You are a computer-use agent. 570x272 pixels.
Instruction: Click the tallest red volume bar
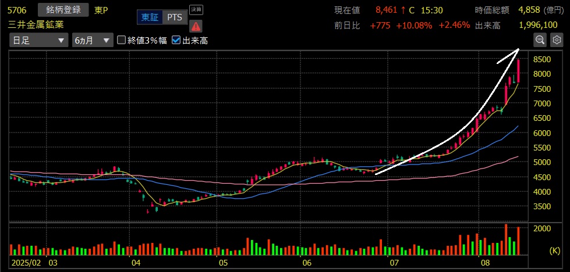[x=506, y=239]
